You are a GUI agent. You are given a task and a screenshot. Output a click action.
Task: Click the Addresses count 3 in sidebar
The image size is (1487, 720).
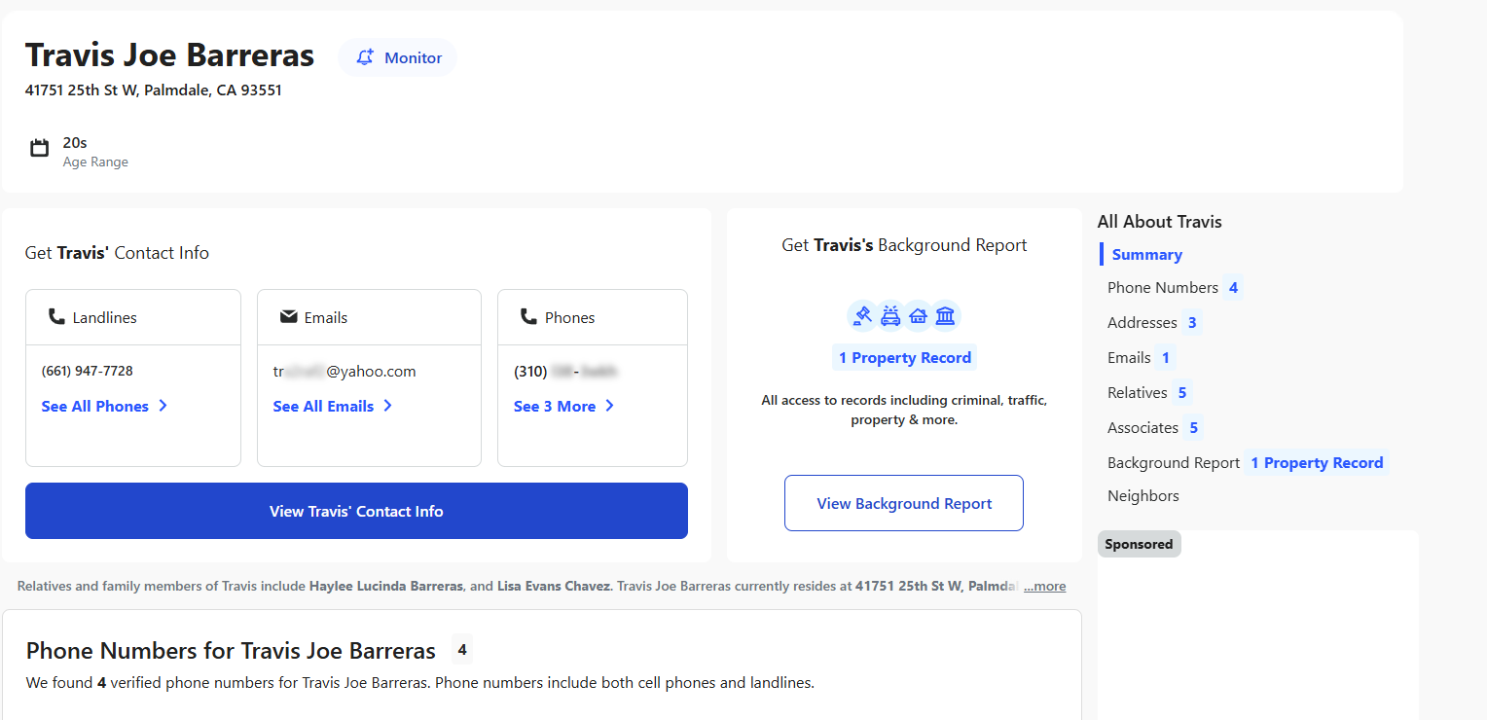[1192, 323]
